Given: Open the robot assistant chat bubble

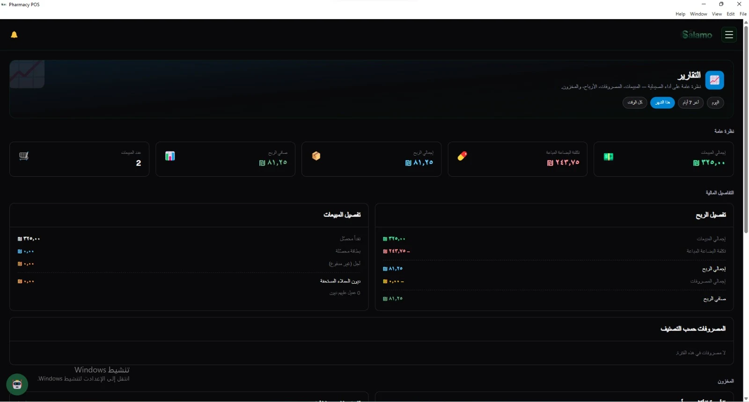Looking at the screenshot, I should coord(17,384).
